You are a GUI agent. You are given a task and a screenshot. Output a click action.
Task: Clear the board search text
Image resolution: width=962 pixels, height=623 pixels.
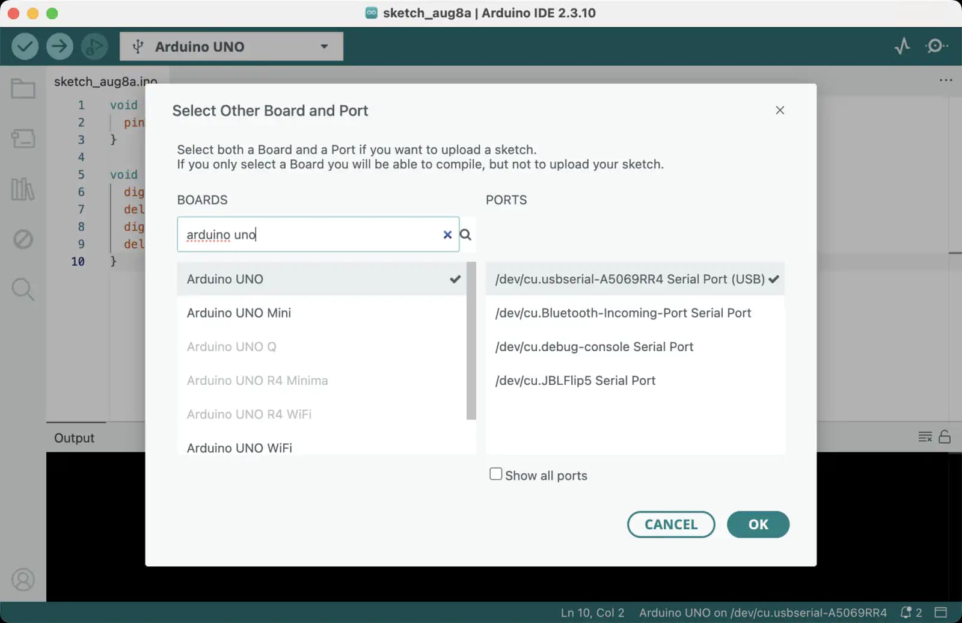(447, 235)
